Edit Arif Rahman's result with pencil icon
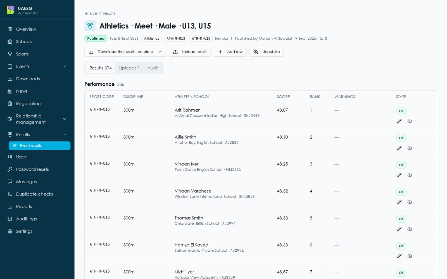 [x=399, y=121]
